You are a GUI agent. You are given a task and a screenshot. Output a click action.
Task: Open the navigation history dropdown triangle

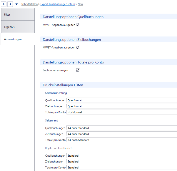coord(17,4)
